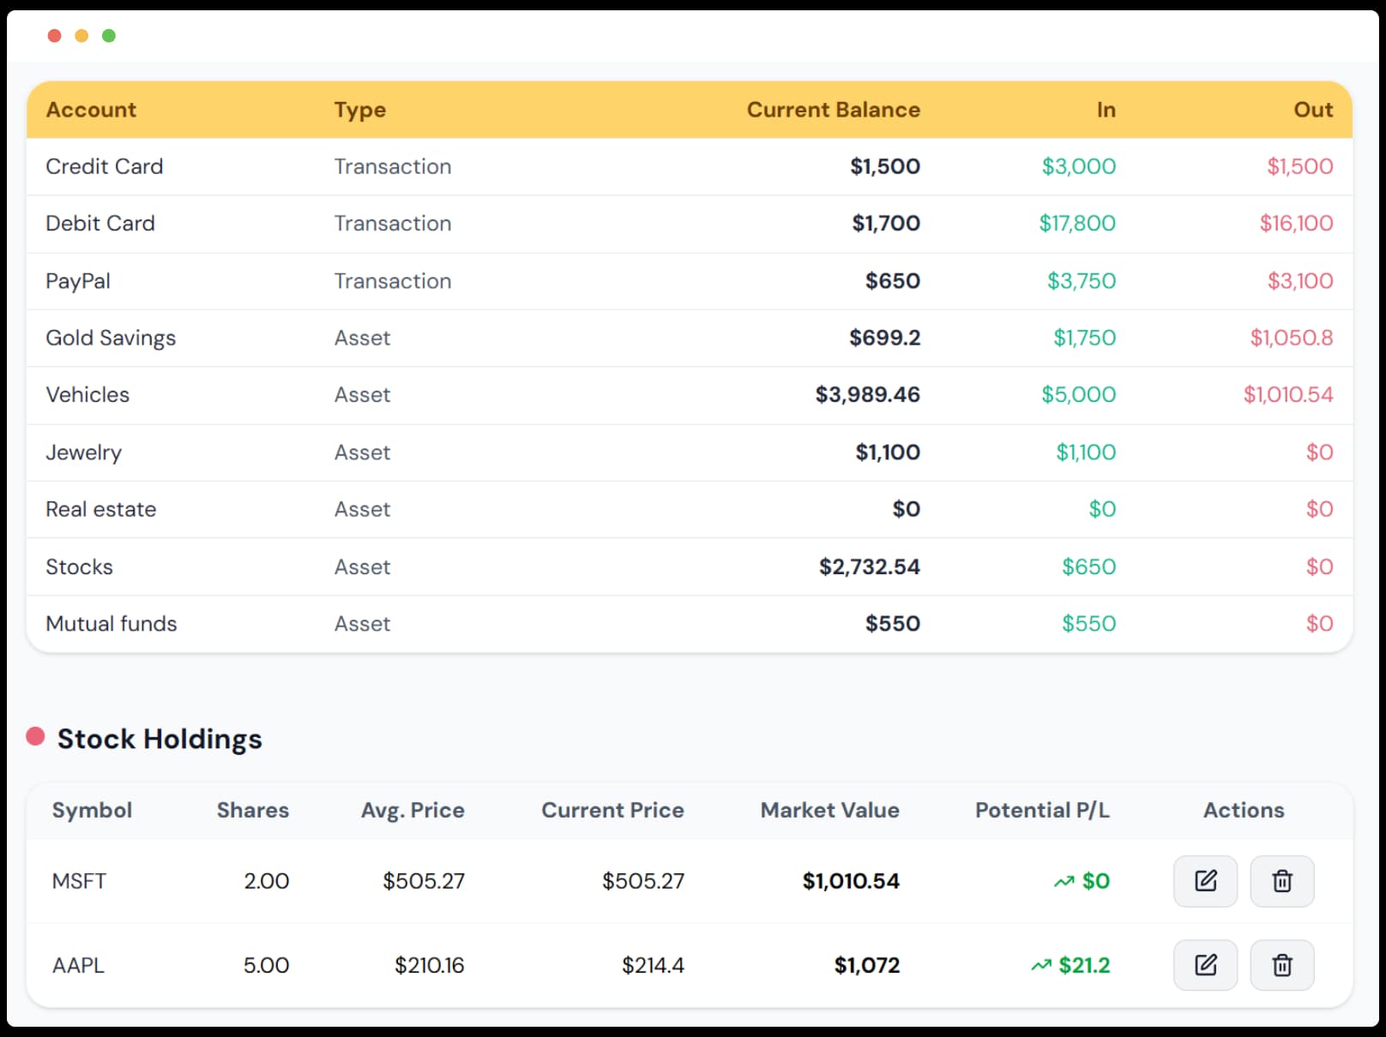Click the yellow traffic light window control
The width and height of the screenshot is (1386, 1037).
point(81,35)
